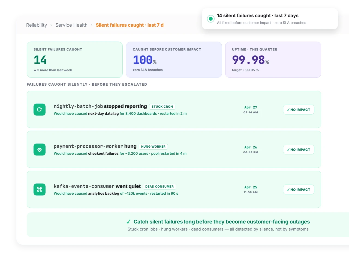Click NO IMPACT badge for nightly-batch-job
This screenshot has height=261, width=349.
click(299, 110)
